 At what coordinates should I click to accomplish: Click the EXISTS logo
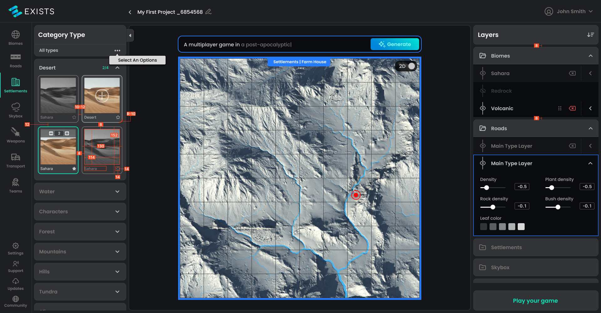click(31, 11)
